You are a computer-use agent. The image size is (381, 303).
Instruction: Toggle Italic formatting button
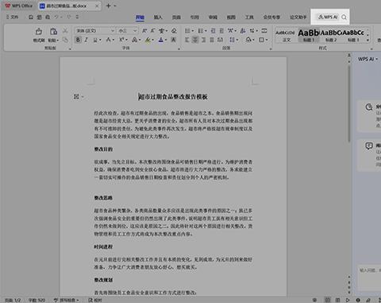pos(87,40)
